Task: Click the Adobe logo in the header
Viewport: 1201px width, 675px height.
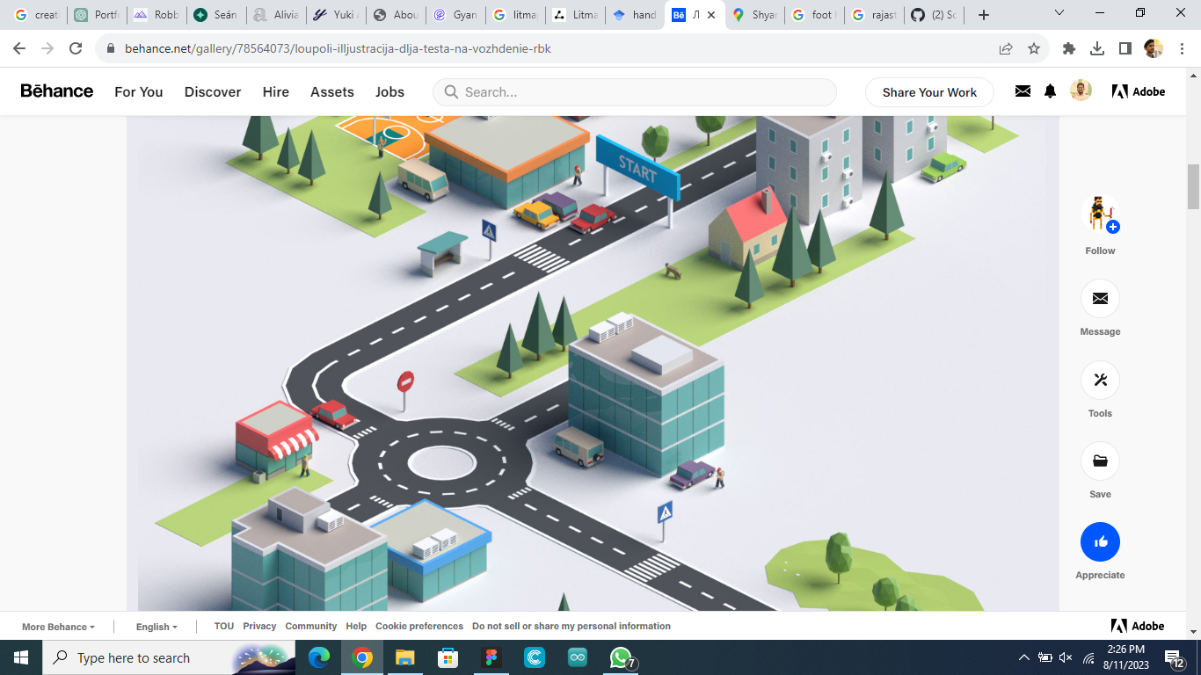Action: (1139, 91)
